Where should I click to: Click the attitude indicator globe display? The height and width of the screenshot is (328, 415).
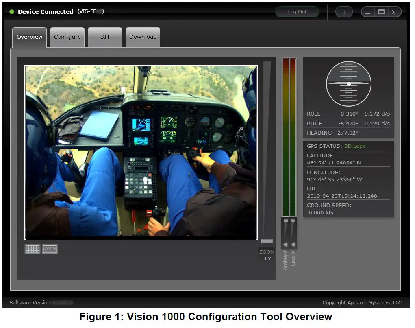pos(348,84)
